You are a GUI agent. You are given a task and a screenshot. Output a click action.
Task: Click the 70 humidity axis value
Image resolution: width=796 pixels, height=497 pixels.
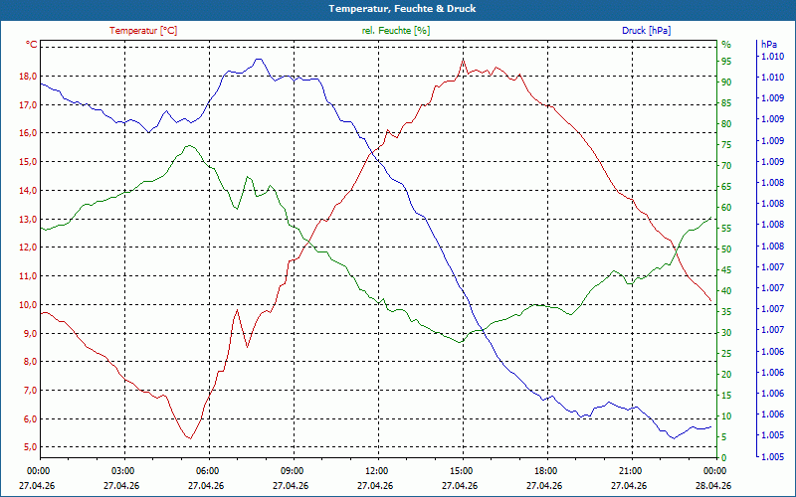coord(726,166)
